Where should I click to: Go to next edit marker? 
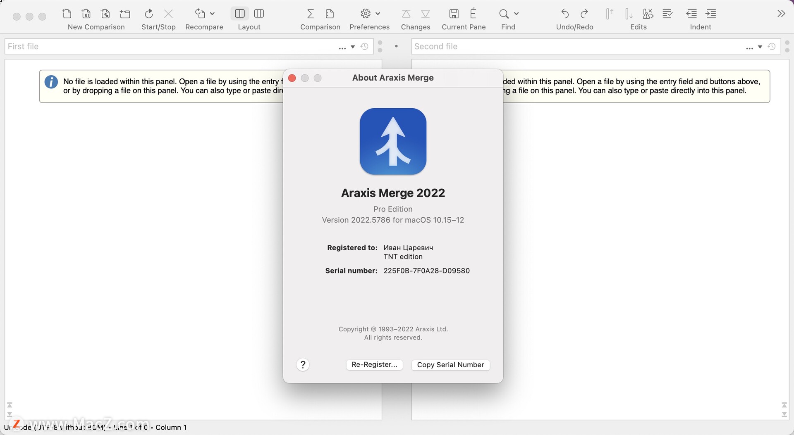(629, 14)
